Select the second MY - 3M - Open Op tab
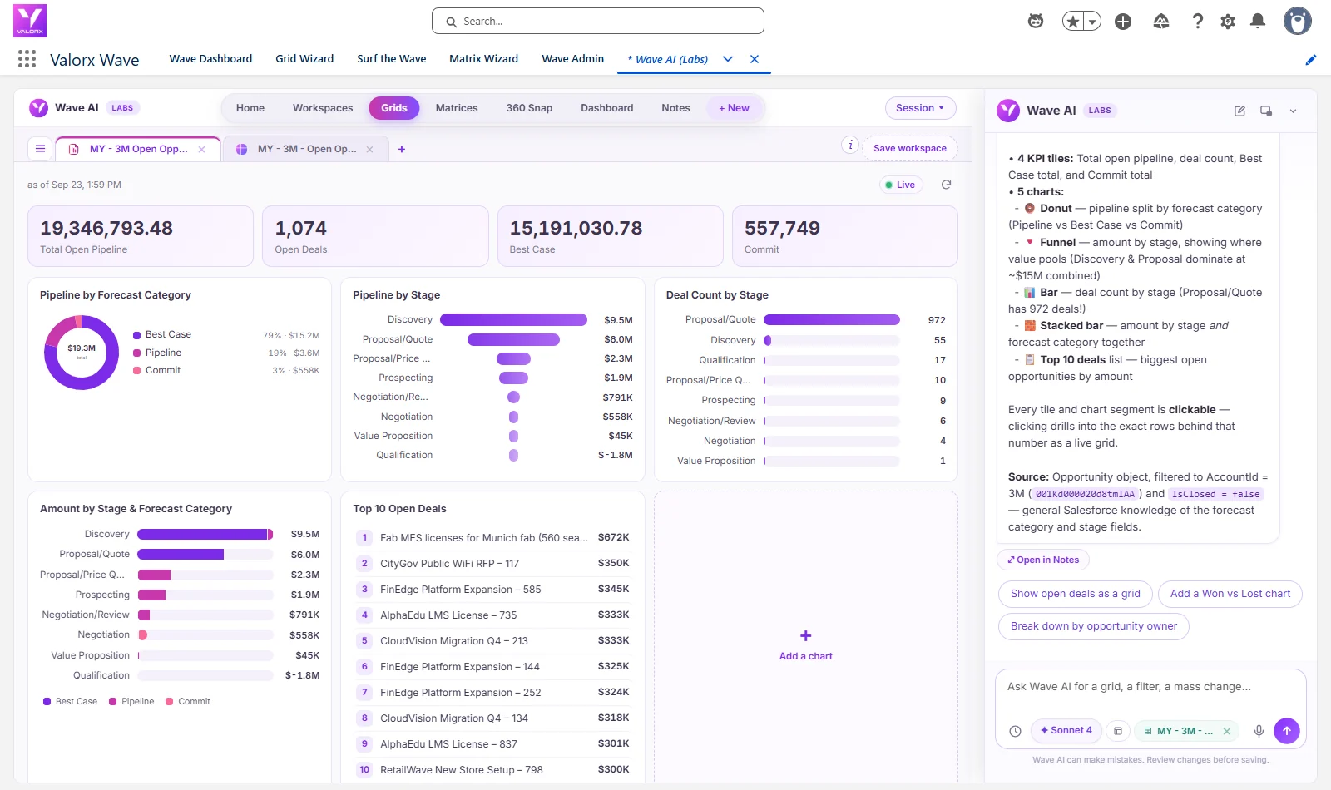Viewport: 1331px width, 790px height. click(306, 150)
